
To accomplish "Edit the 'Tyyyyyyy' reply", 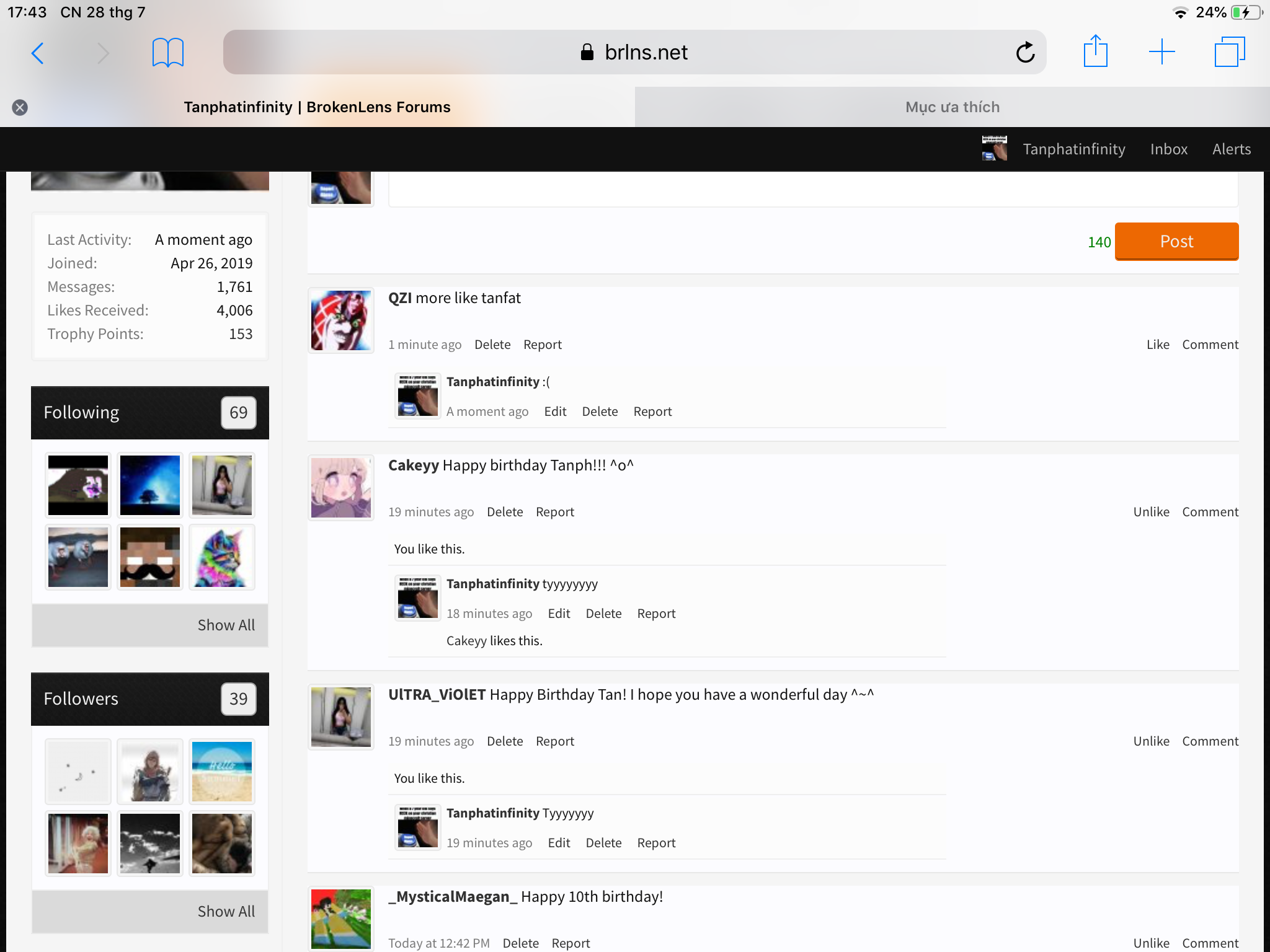I will tap(559, 843).
